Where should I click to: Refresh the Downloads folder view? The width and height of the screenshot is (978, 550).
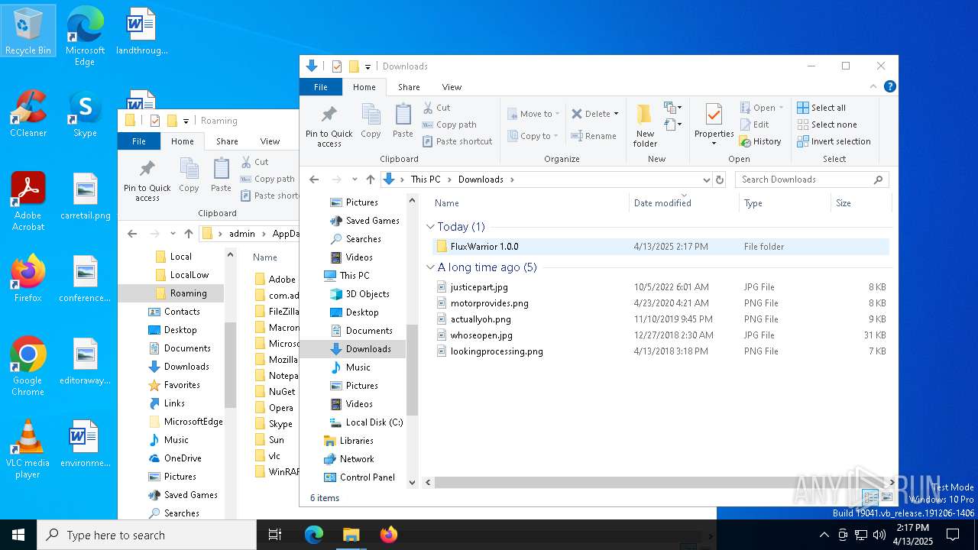point(719,180)
